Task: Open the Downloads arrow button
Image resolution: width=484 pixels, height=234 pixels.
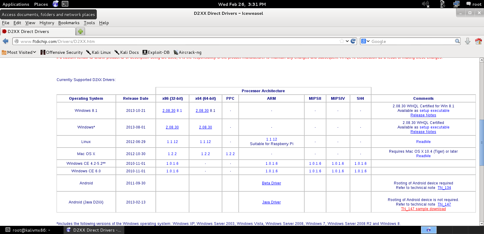Action: coord(467,41)
